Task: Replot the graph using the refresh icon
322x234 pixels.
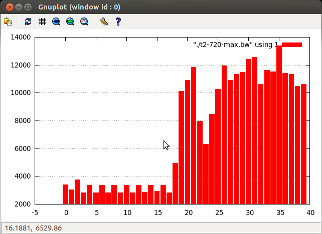Action: pyautogui.click(x=28, y=21)
